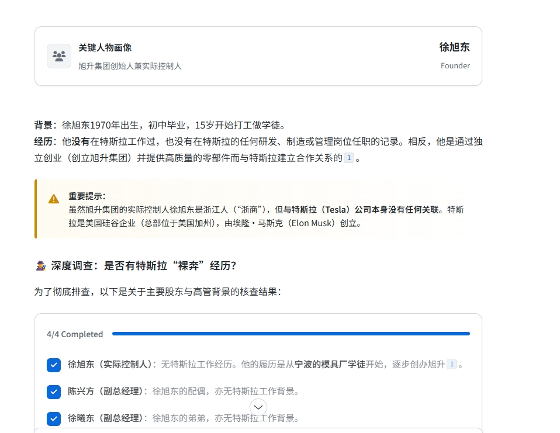Screen dimensions: 560x433
Task: Click the people group icon in the profile card
Action: [x=59, y=56]
